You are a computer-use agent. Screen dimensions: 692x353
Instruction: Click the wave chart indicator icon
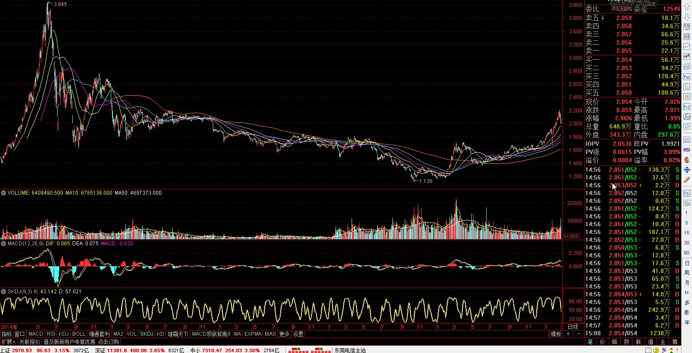pos(686,140)
